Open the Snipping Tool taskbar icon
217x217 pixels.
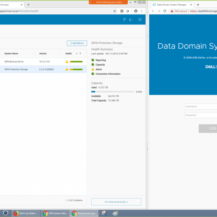(x=104, y=213)
